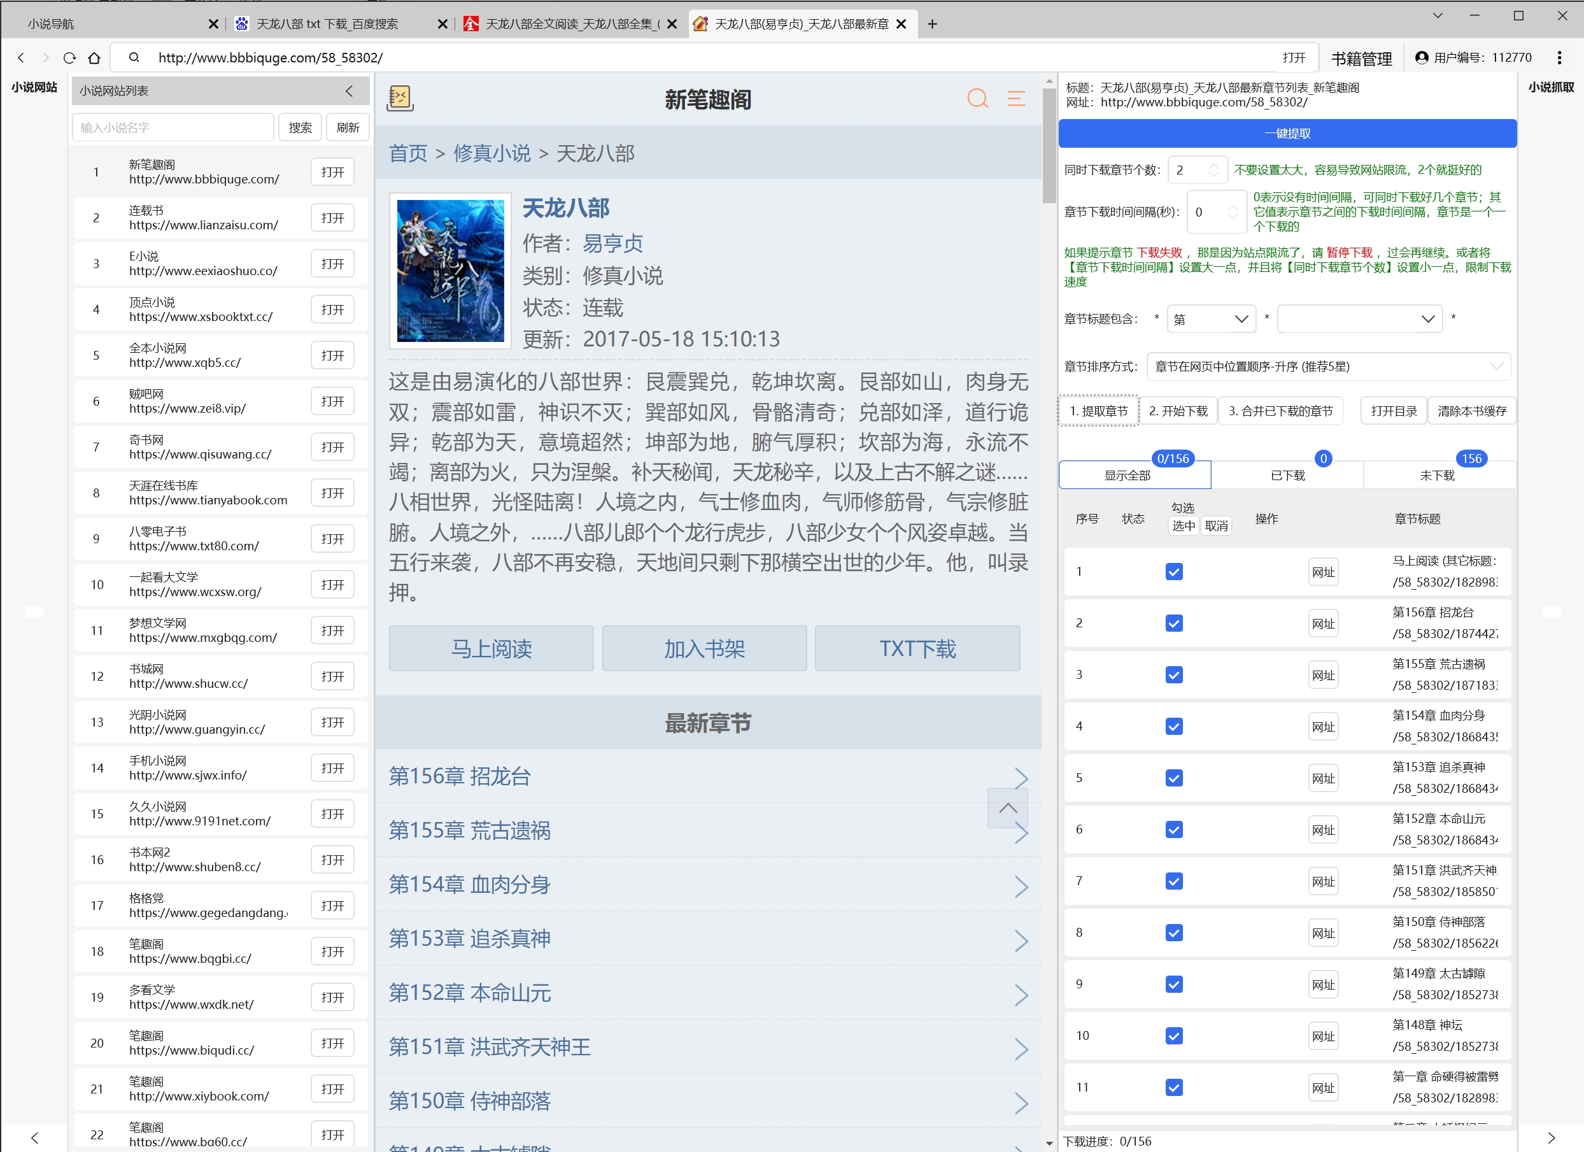Select the 小说网站 side tab
Viewport: 1584px width, 1152px height.
[34, 87]
